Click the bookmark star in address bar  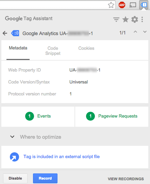coord(111,5)
